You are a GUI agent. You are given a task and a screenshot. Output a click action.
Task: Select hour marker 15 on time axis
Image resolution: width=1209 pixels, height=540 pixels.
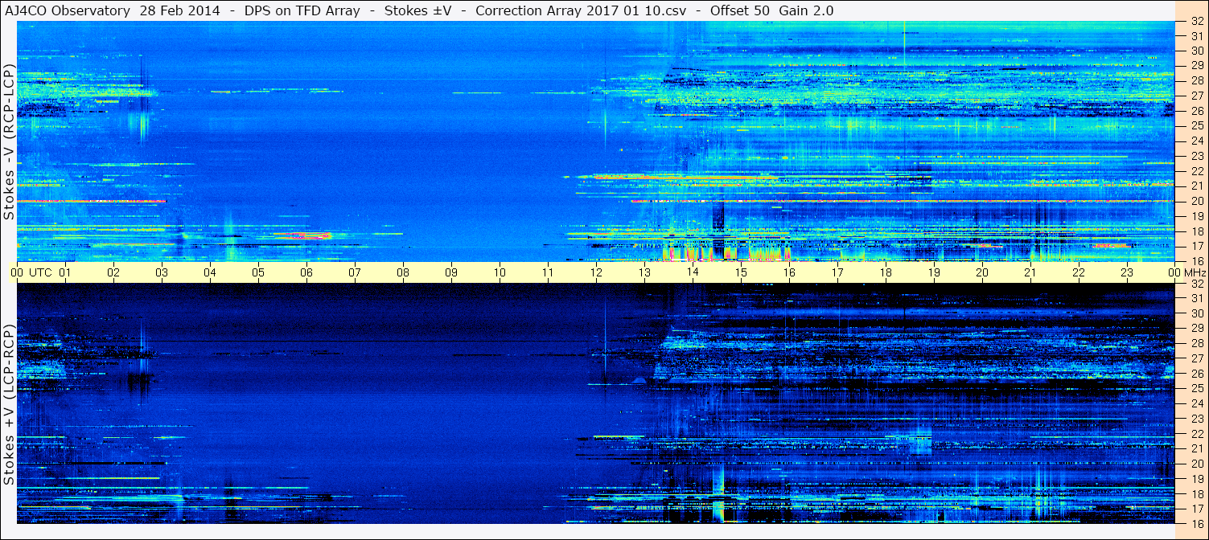coord(741,272)
